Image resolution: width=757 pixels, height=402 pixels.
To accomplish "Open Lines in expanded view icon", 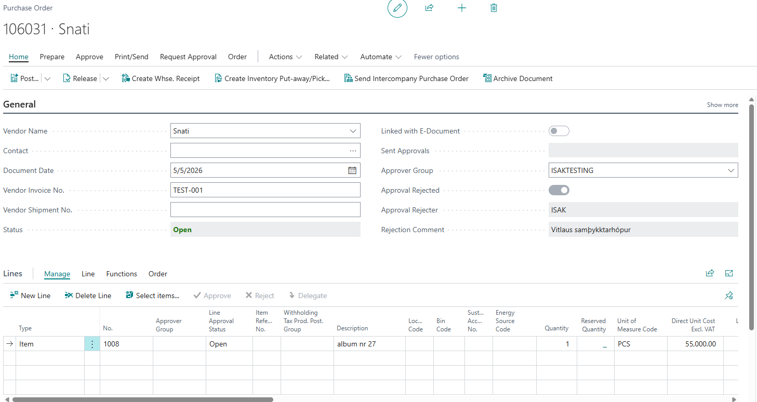I will pos(729,273).
